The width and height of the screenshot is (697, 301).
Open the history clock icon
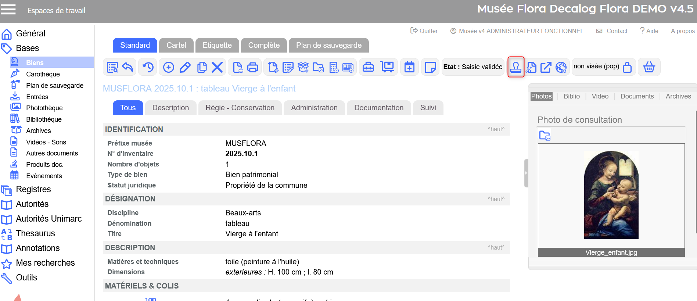(148, 67)
